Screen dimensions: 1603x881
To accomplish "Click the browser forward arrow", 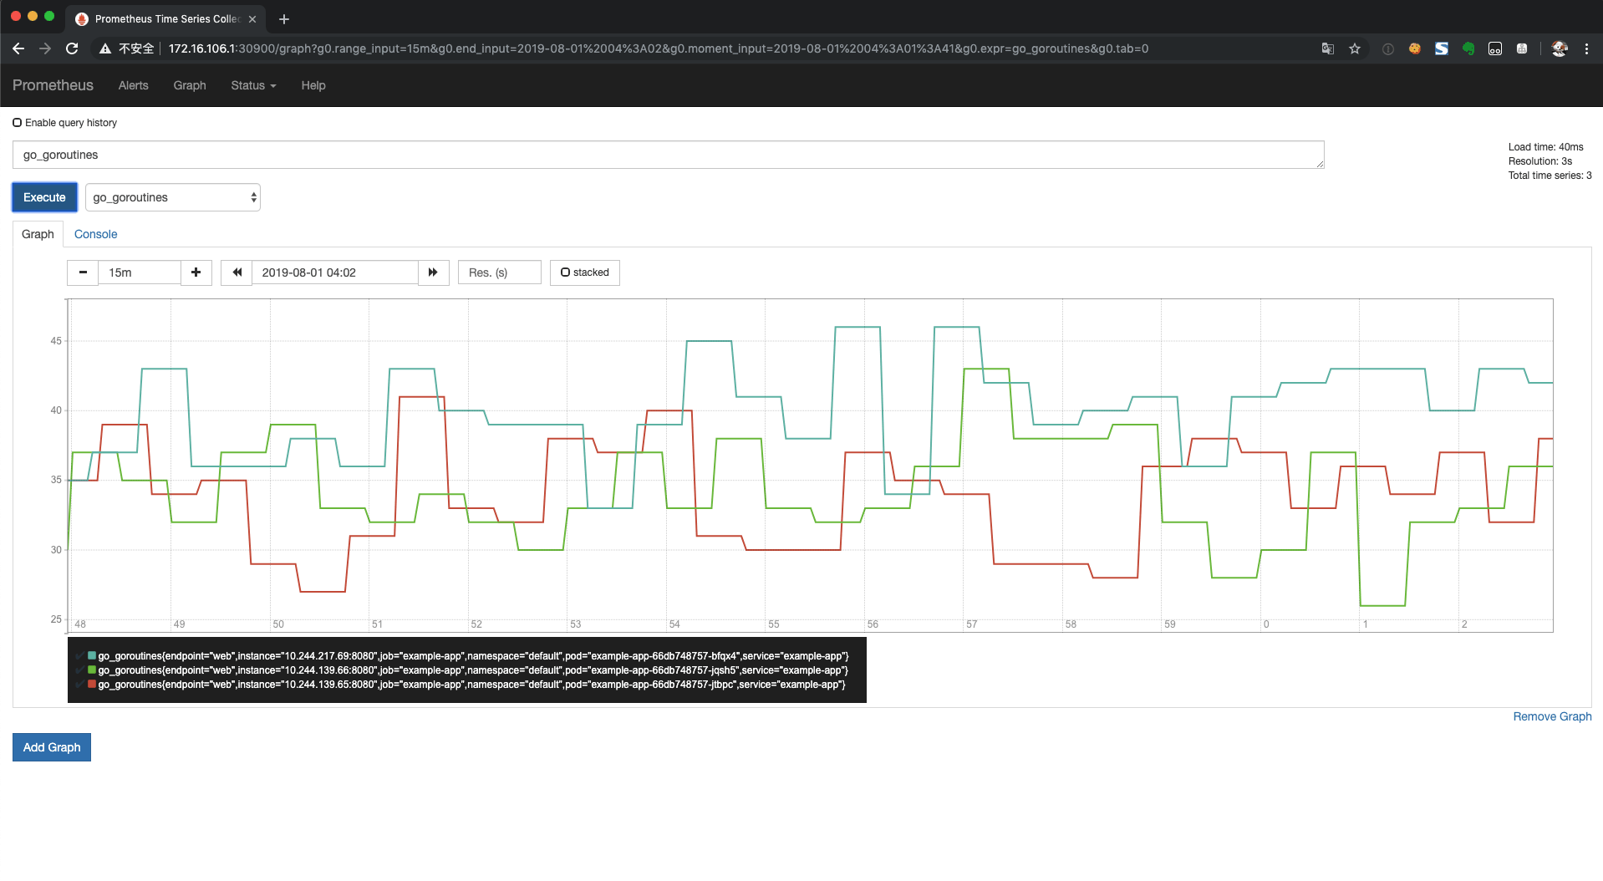I will [45, 48].
